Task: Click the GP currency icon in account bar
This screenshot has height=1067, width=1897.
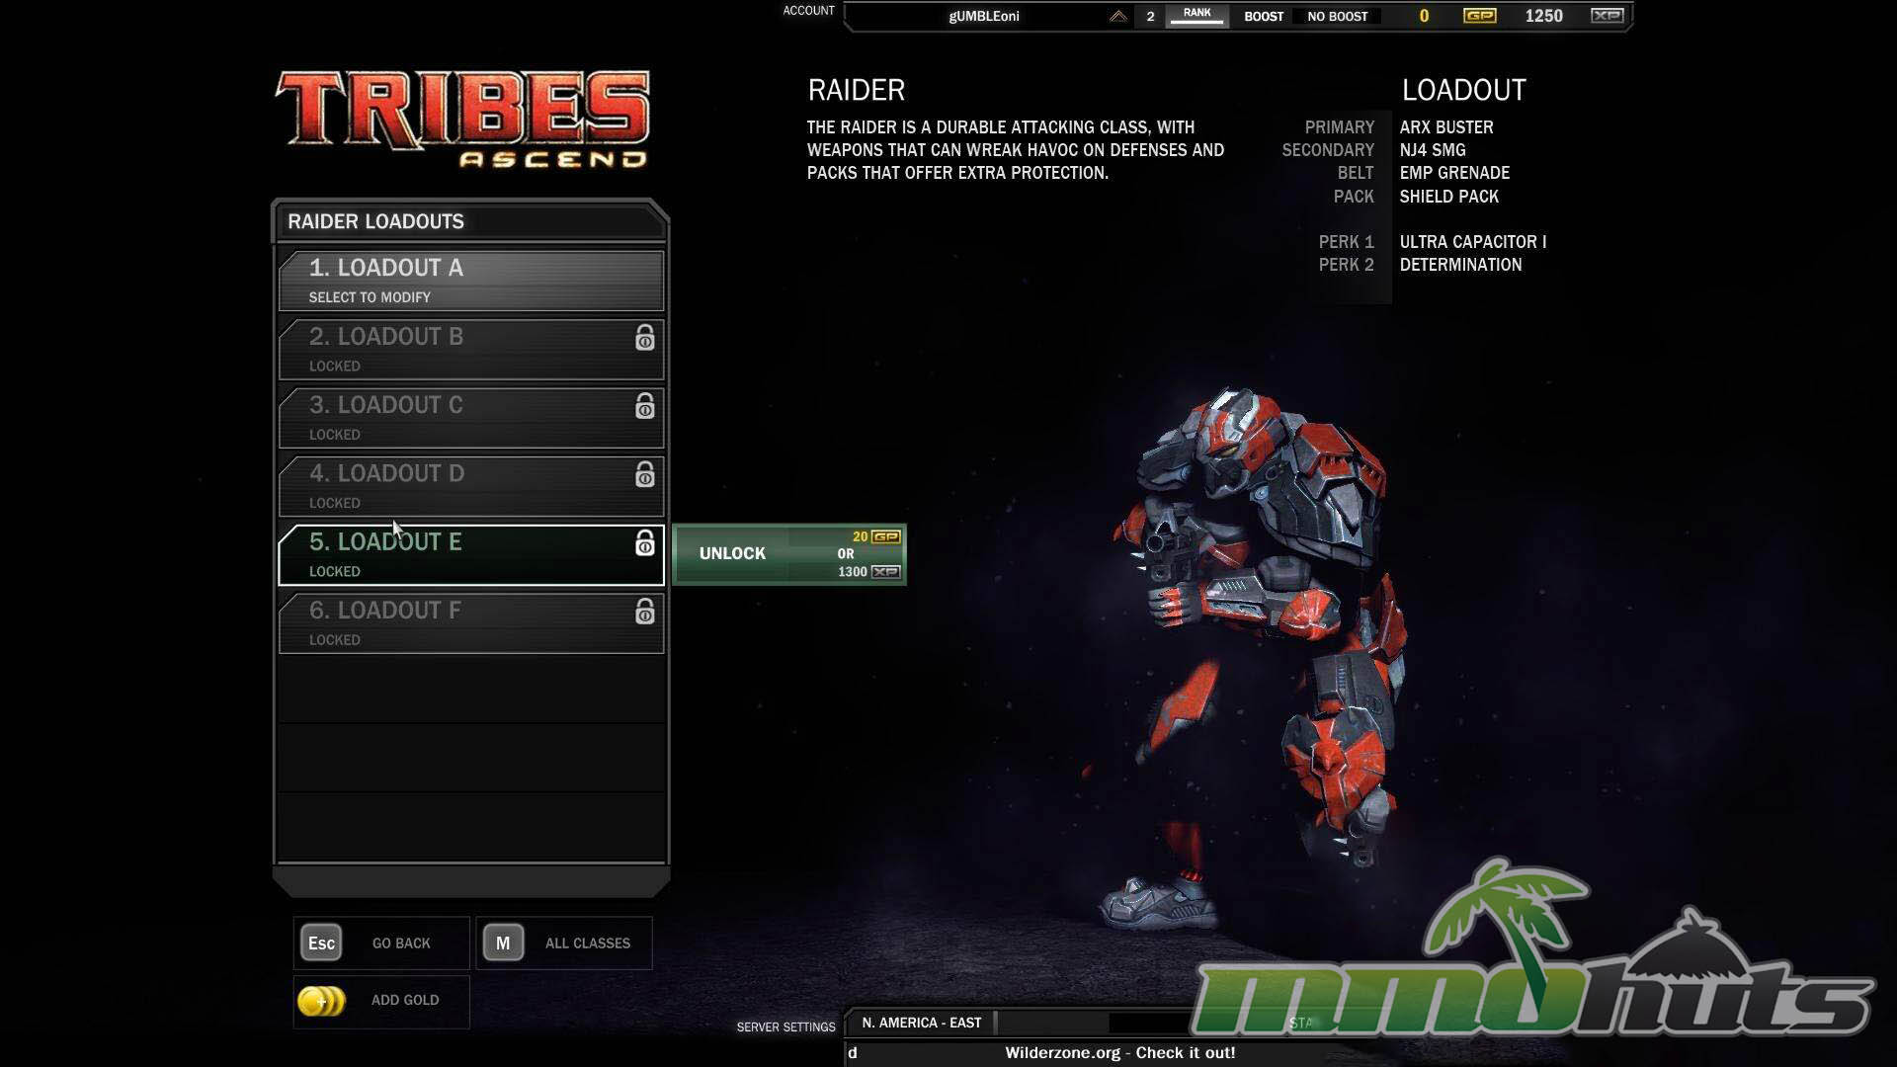Action: [x=1479, y=16]
